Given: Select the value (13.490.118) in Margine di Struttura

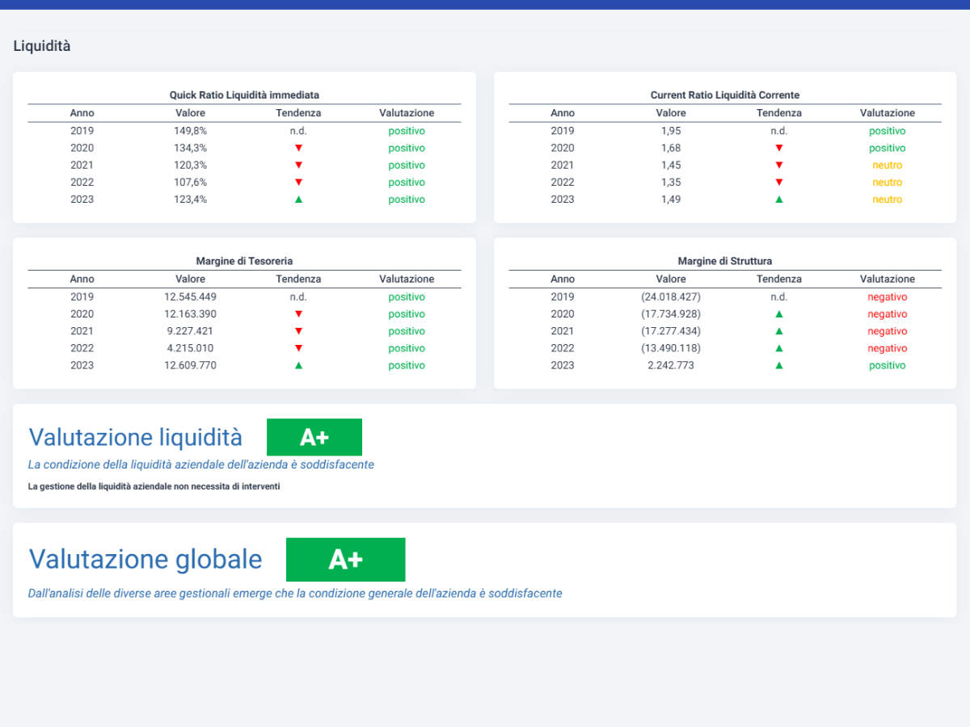Looking at the screenshot, I should pyautogui.click(x=671, y=348).
